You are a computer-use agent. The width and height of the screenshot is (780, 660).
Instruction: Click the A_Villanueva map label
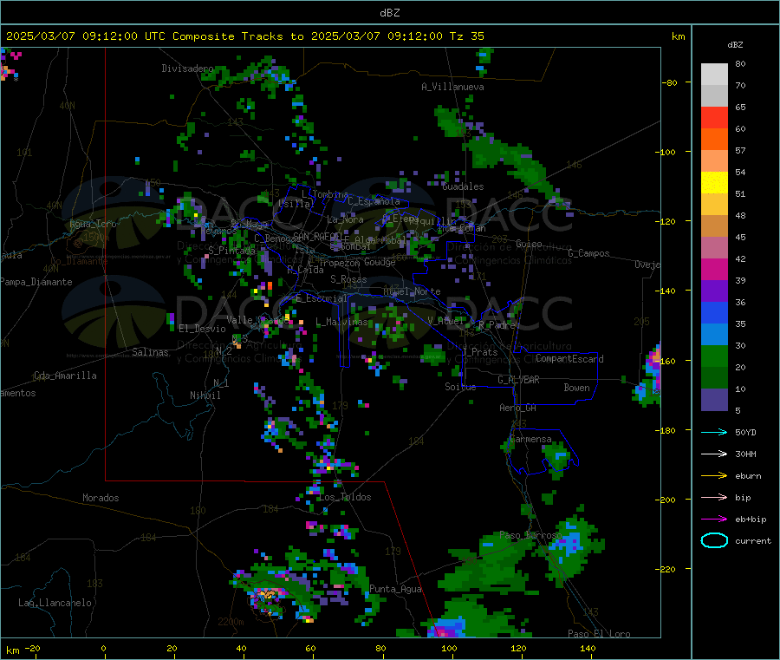(452, 87)
